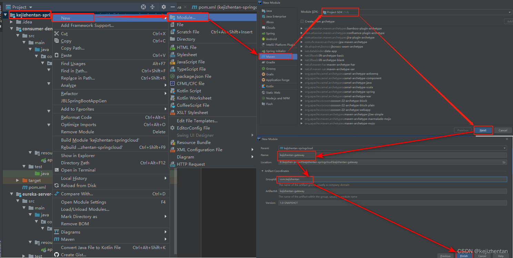Click the Next button in the New Module dialog

(x=483, y=130)
